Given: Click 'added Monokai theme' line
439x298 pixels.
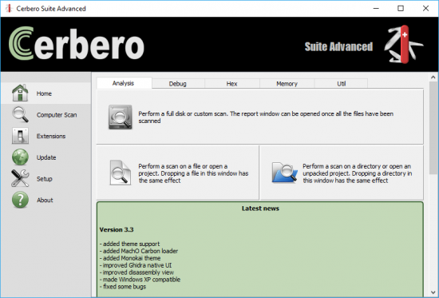Looking at the screenshot, I should [x=130, y=258].
